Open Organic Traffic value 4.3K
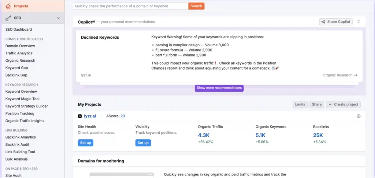This screenshot has width=375, height=178. tap(204, 135)
